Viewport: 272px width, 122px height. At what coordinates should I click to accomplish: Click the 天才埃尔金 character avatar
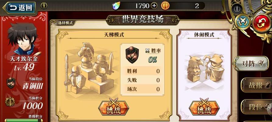coord(23,39)
